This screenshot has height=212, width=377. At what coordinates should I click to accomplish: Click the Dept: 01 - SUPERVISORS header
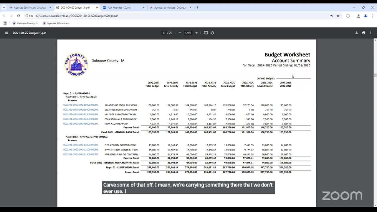coord(77,93)
